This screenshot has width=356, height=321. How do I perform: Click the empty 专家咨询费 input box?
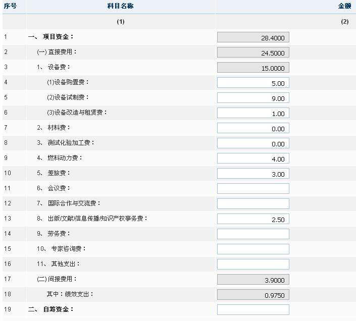(x=253, y=249)
